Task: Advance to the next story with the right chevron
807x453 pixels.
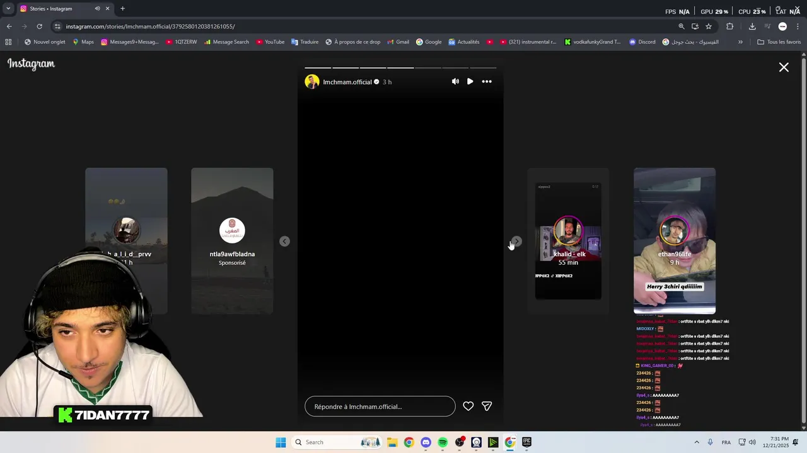Action: point(516,241)
